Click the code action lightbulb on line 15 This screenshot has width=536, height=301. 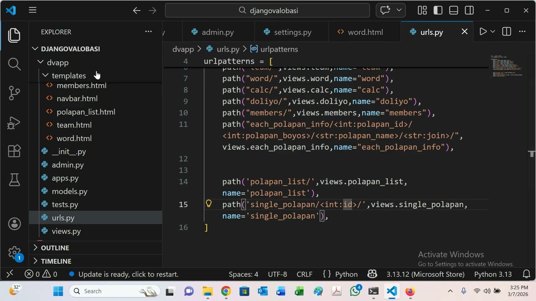pyautogui.click(x=209, y=204)
